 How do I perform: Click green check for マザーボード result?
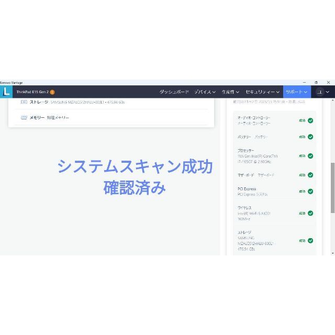[310, 175]
